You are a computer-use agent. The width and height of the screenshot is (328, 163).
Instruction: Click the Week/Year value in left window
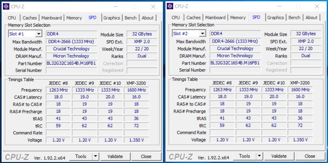(x=142, y=49)
